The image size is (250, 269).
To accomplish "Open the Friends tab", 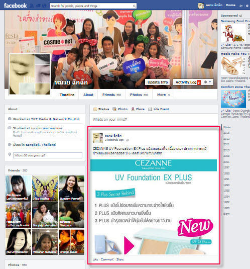I will tap(111, 95).
